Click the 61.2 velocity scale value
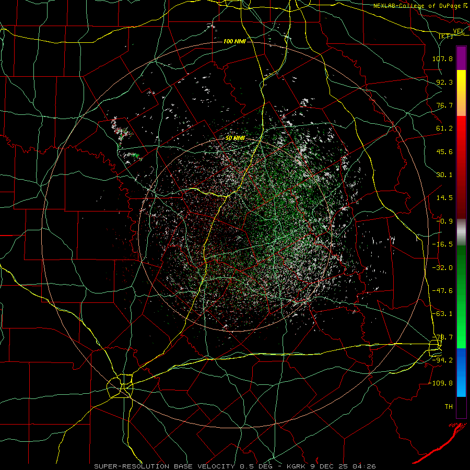470x470 pixels. pyautogui.click(x=444, y=128)
